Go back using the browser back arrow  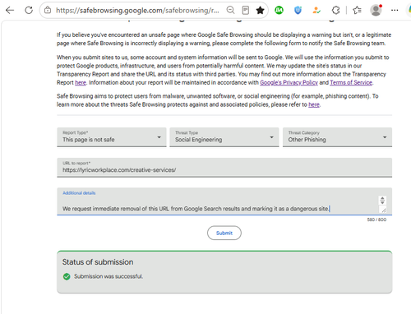click(10, 11)
